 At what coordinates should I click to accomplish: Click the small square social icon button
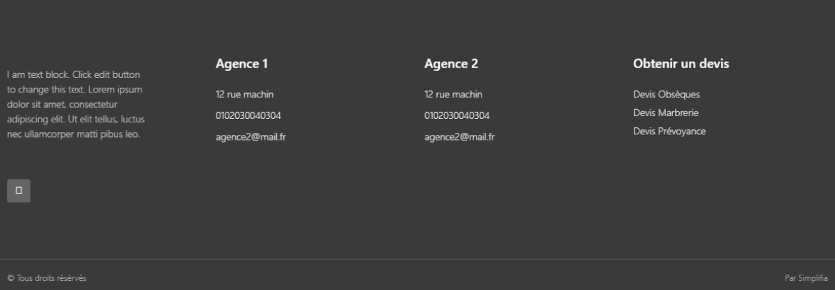[19, 191]
